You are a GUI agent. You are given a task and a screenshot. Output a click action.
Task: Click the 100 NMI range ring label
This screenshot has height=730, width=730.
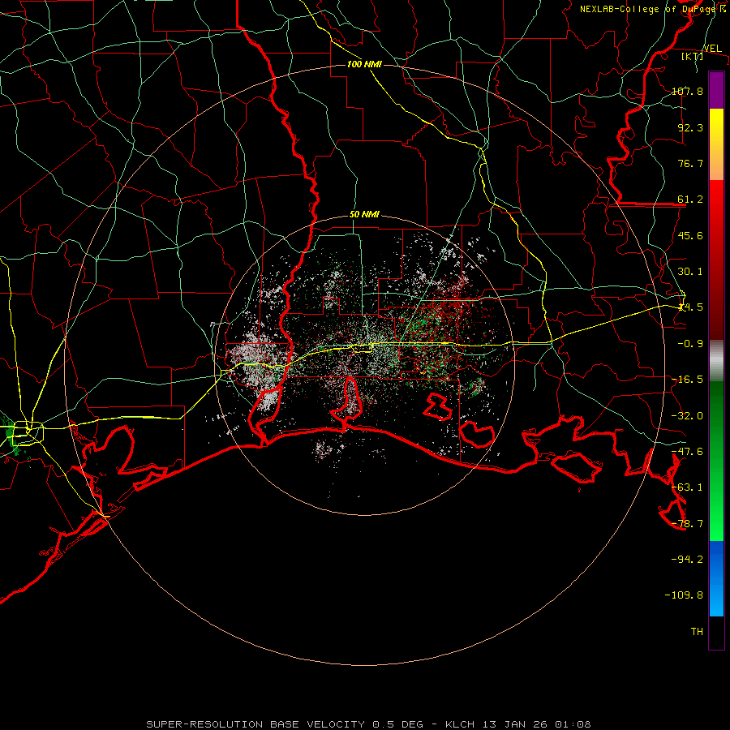click(x=364, y=64)
